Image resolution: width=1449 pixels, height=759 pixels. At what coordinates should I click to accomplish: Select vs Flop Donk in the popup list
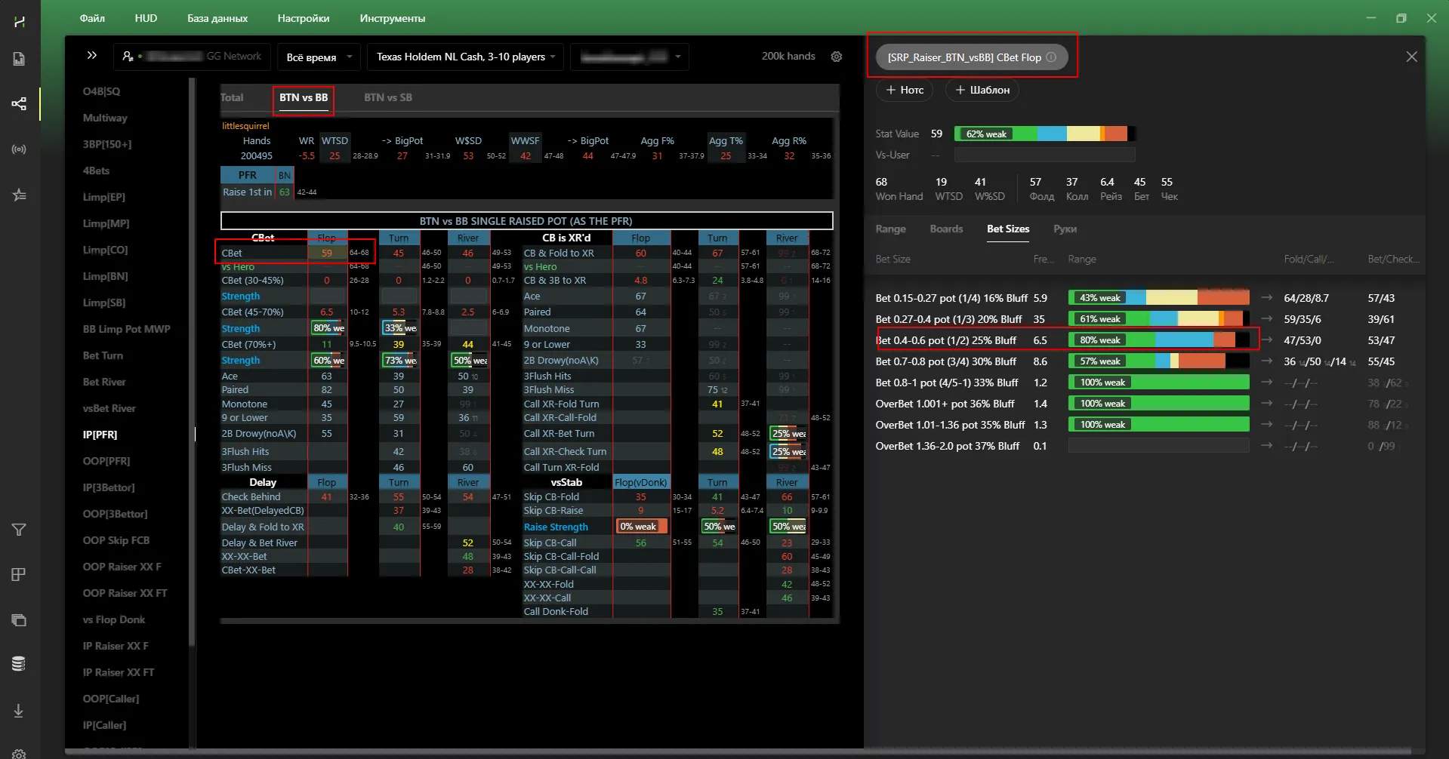coord(114,619)
